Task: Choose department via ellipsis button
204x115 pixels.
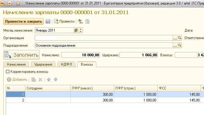Action: 175,45
